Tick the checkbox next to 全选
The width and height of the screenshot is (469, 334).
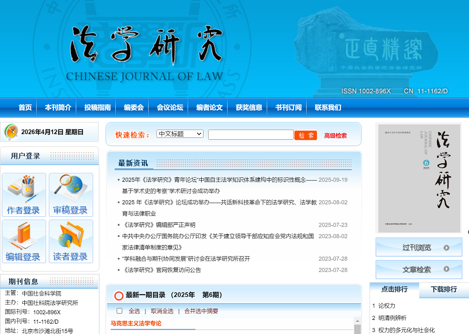[x=120, y=311]
